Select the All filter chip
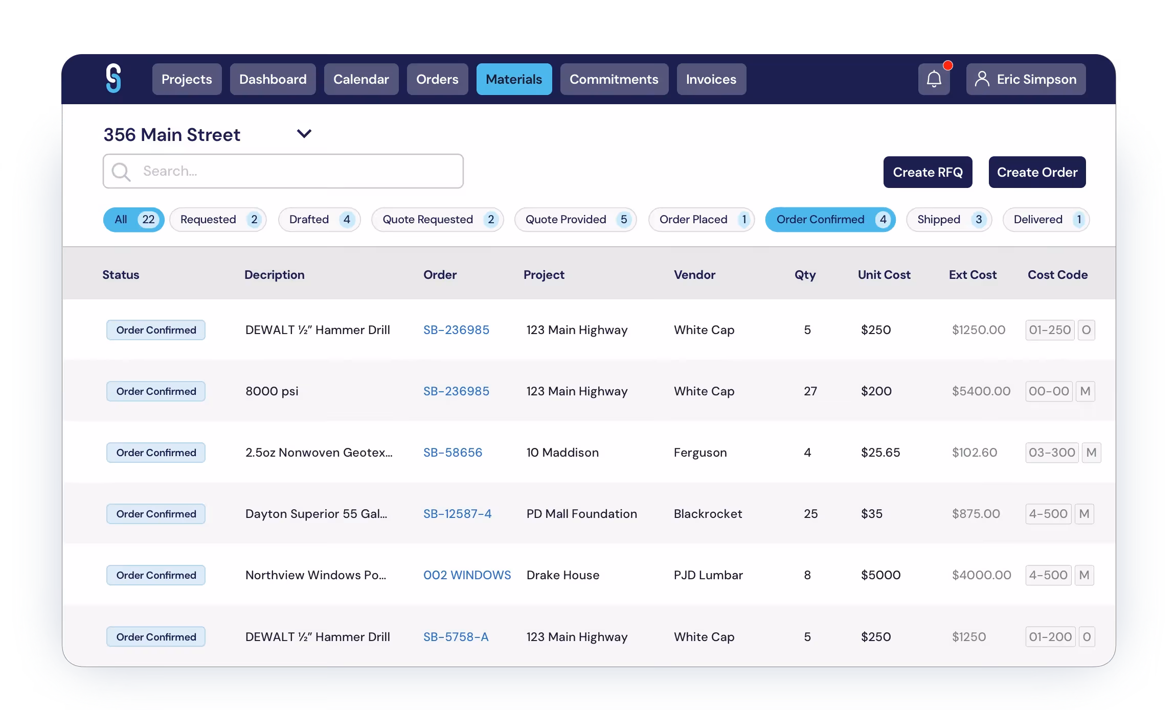The width and height of the screenshot is (1176, 710). 133,220
